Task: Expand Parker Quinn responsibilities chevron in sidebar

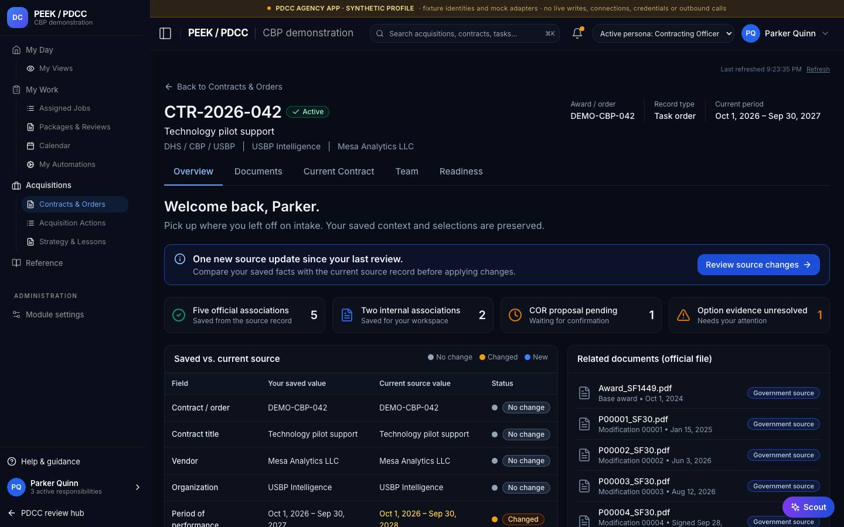Action: 138,487
